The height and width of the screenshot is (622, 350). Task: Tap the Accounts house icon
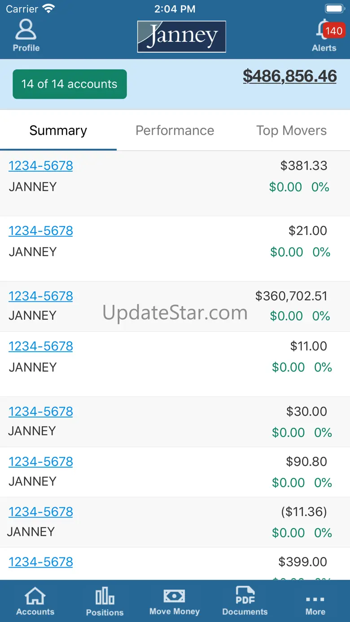coord(35,596)
